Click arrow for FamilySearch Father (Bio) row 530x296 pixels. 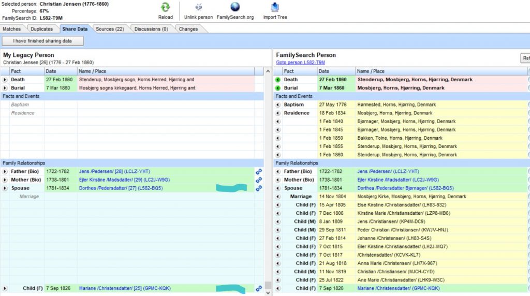[x=278, y=172]
